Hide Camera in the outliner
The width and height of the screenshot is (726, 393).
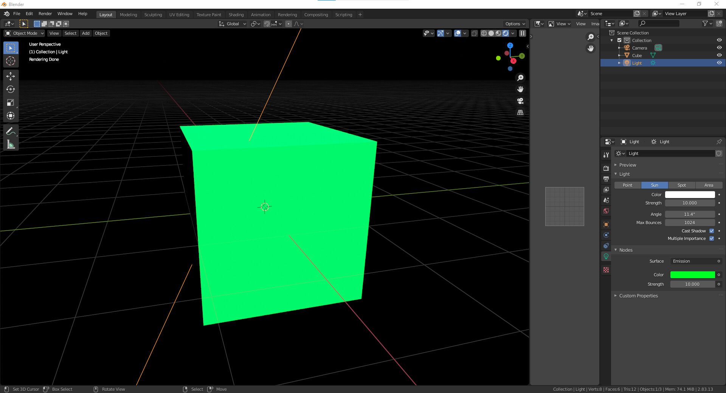pyautogui.click(x=719, y=48)
